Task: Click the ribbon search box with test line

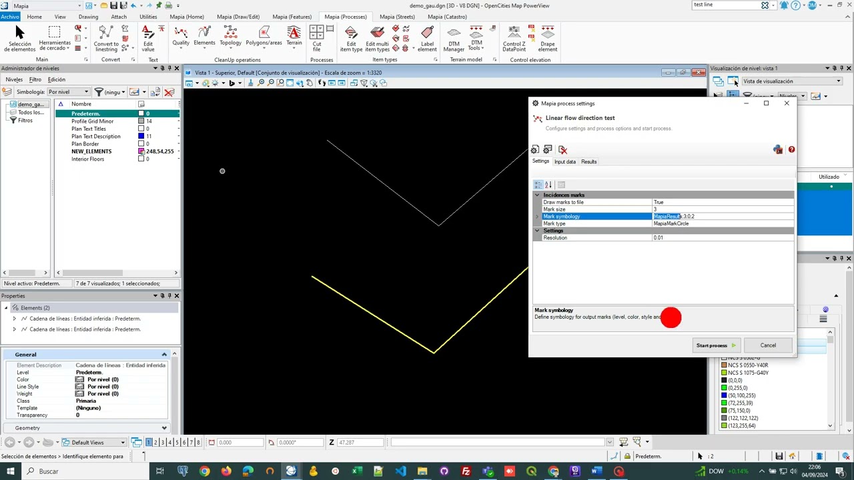Action: [x=726, y=5]
